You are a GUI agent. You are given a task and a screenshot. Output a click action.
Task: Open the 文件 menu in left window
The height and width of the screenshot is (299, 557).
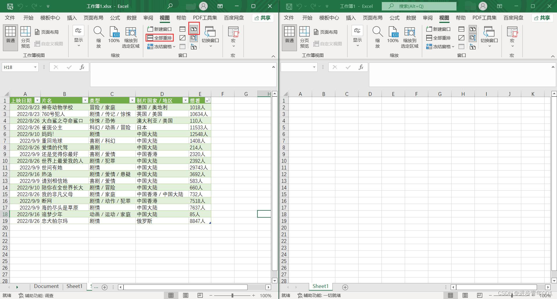(10, 18)
